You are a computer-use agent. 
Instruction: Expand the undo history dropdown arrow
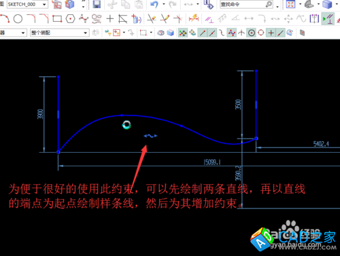[x=164, y=4]
